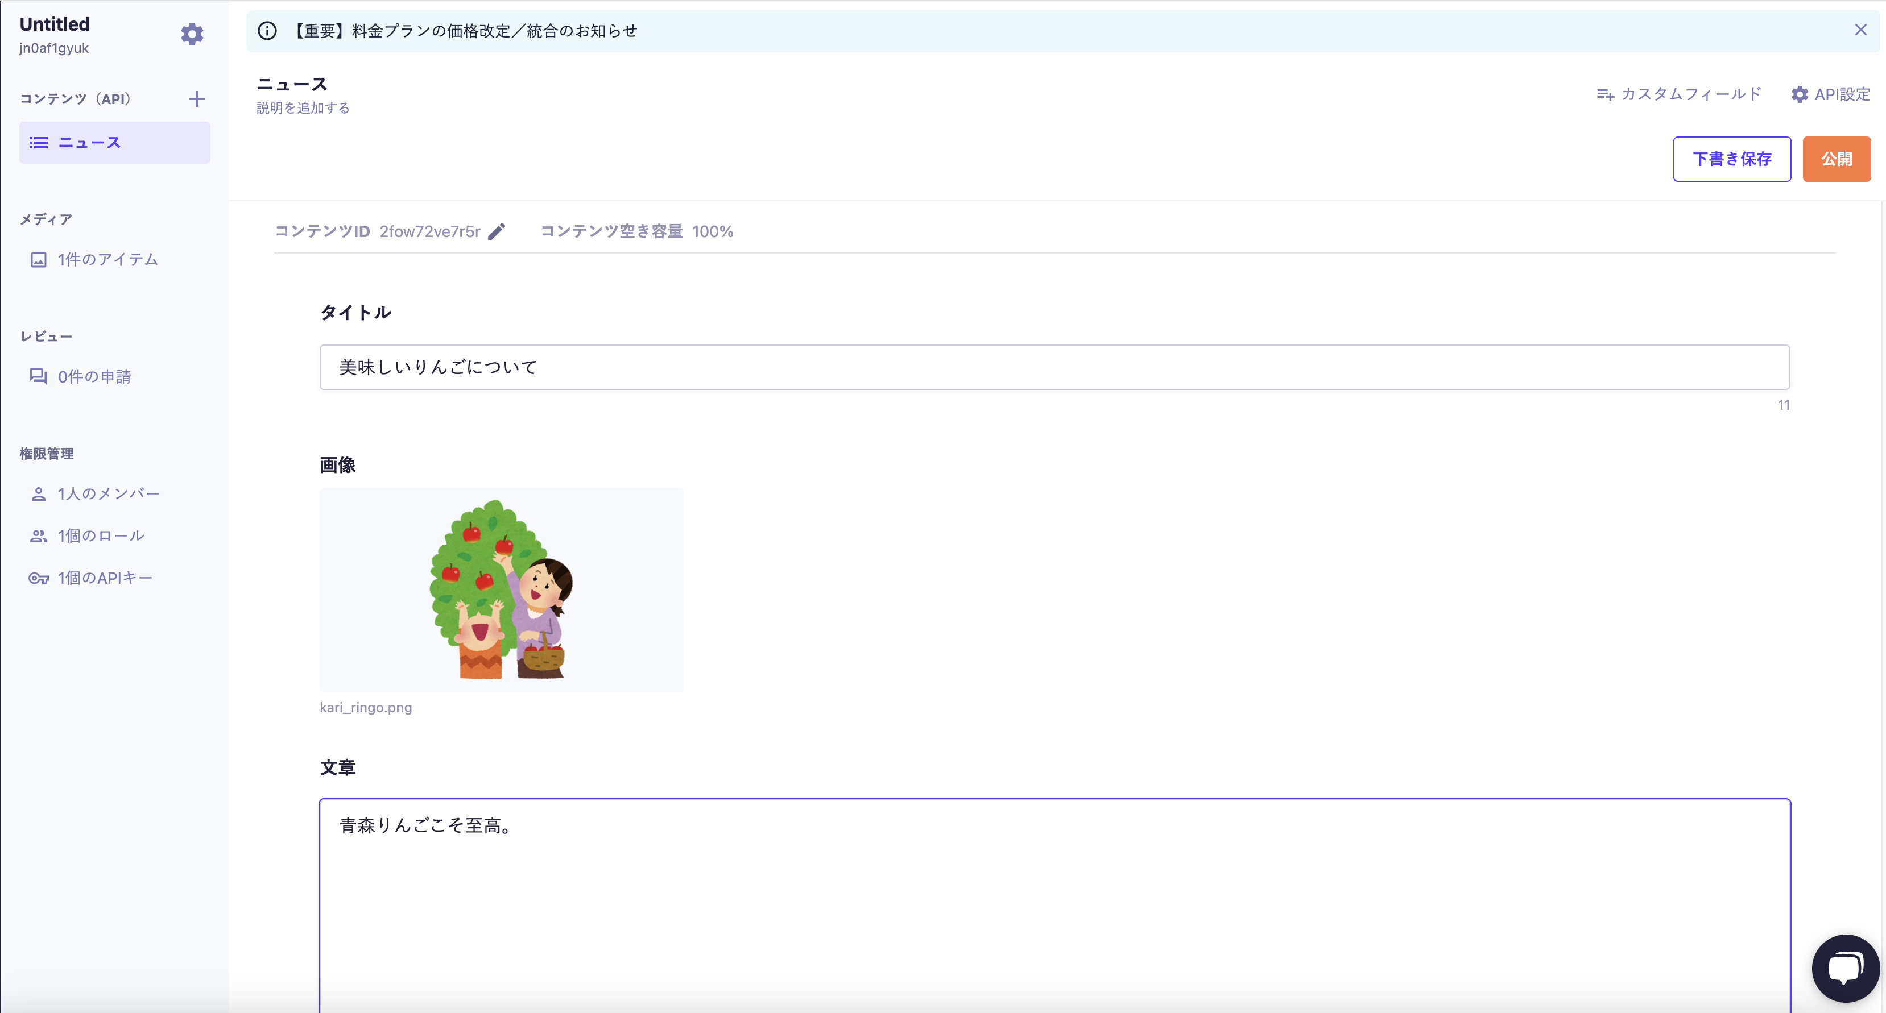Viewport: 1886px width, 1013px height.
Task: Click the 1個のAPIキー label under 権限管理
Action: (105, 578)
